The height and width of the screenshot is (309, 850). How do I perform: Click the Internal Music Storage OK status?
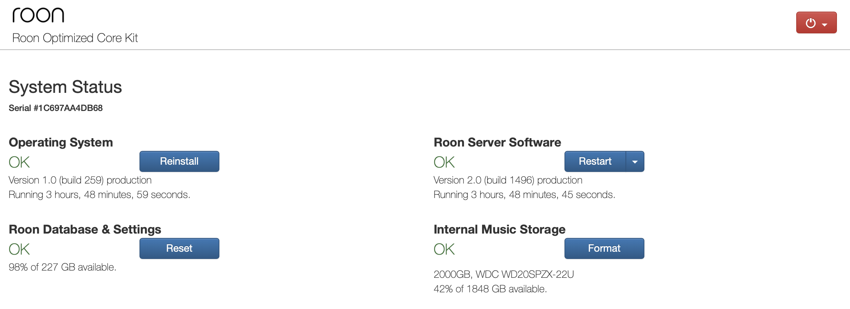[444, 249]
